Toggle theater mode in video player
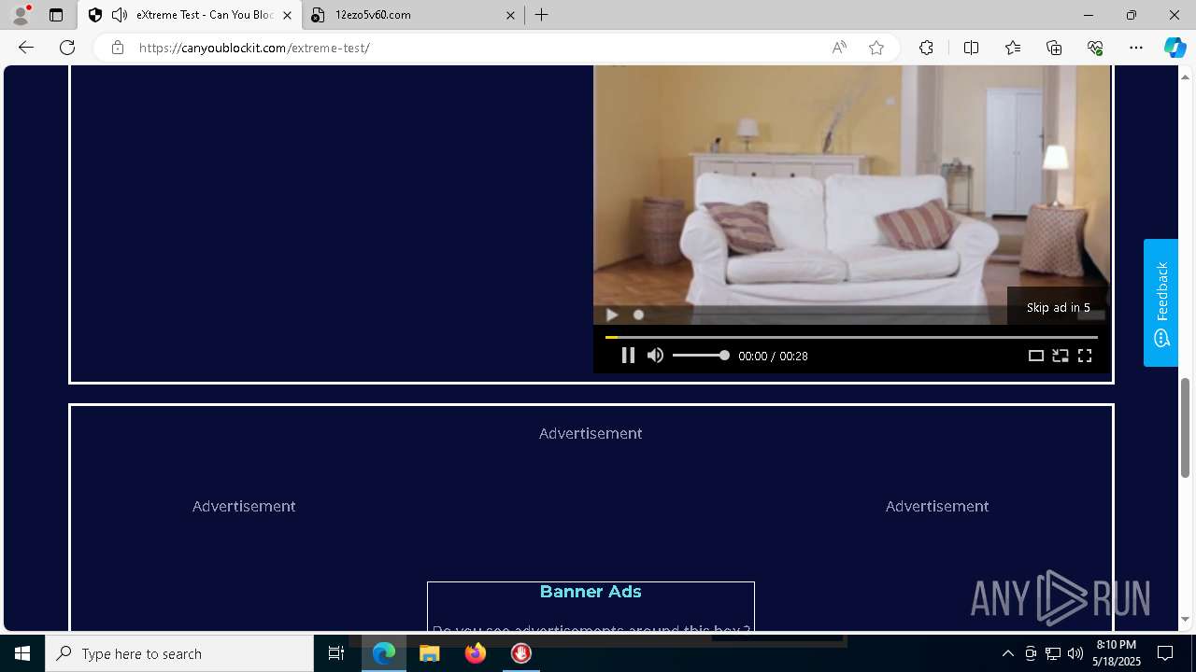Image resolution: width=1196 pixels, height=672 pixels. pos(1036,356)
